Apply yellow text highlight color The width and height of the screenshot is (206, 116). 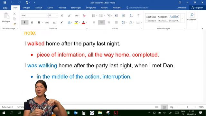[76, 23]
